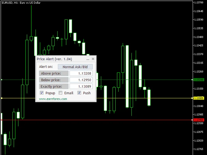The height and width of the screenshot is (155, 207).
Task: Close the Price Alert panel
Action: point(93,59)
